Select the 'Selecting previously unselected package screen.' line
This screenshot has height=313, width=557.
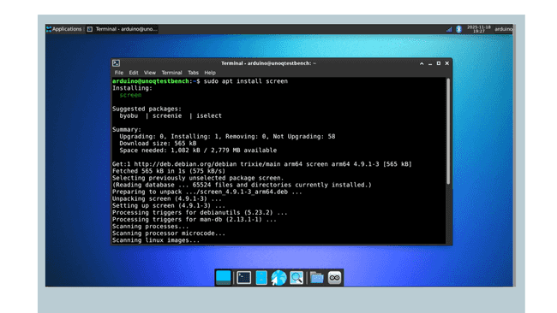click(x=198, y=178)
